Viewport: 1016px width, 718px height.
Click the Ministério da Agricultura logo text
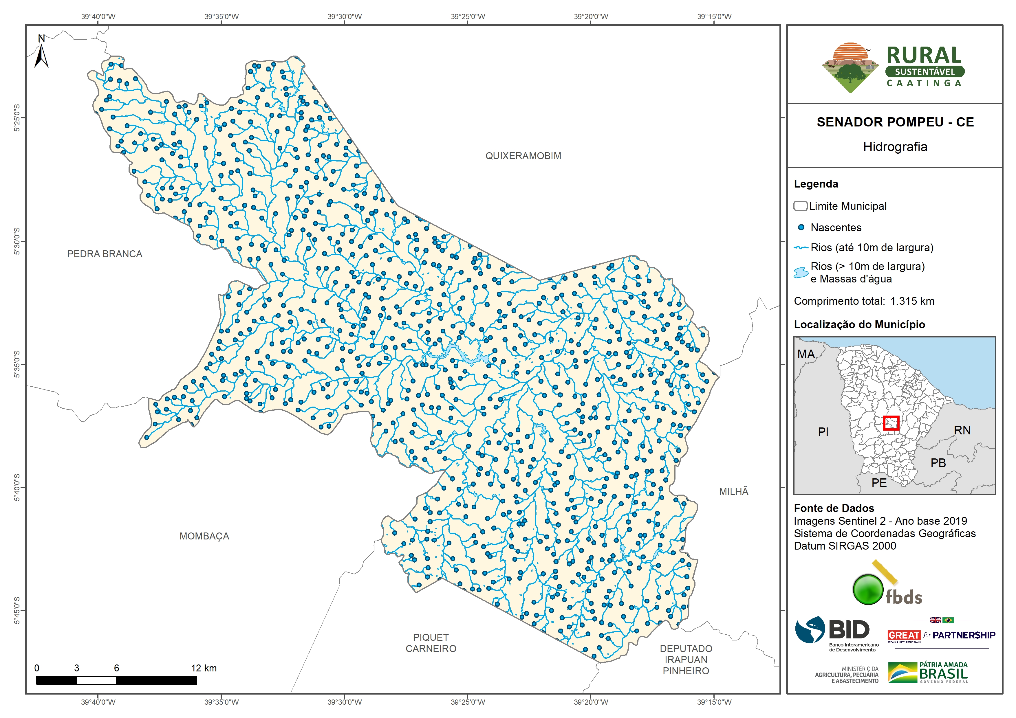point(847,675)
